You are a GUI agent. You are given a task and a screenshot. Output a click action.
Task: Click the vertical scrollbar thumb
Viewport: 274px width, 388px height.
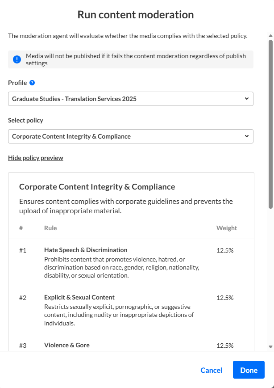coord(270,123)
